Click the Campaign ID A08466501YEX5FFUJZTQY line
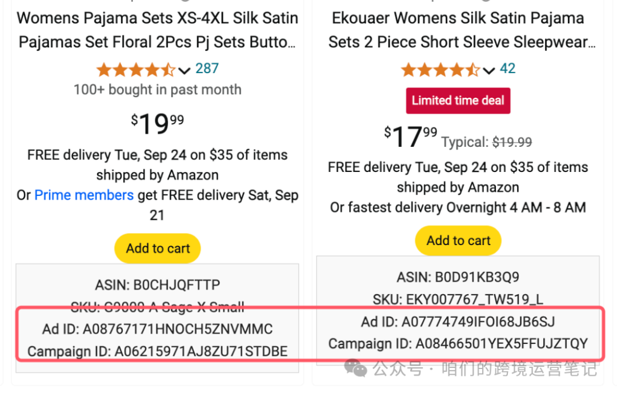Image resolution: width=617 pixels, height=393 pixels. click(x=458, y=344)
